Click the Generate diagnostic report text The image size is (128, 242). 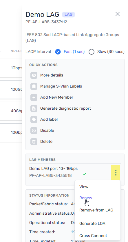tap(66, 108)
